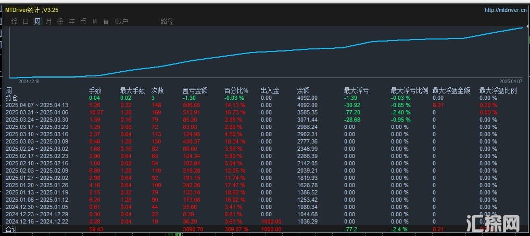Select row 2025.03.03 ~ 2025.03.09

pyautogui.click(x=265, y=141)
